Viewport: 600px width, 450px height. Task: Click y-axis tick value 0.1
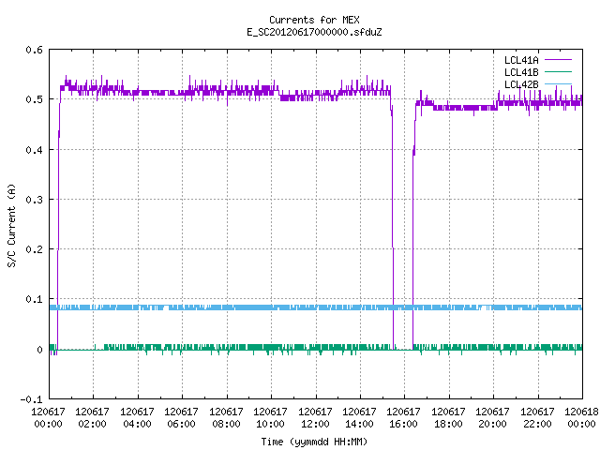34,299
